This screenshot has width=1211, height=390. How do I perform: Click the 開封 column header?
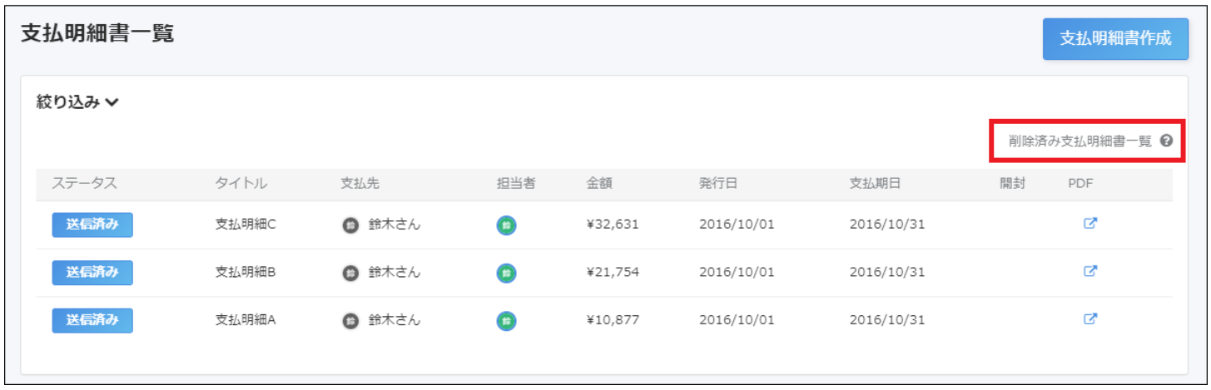click(x=1013, y=184)
